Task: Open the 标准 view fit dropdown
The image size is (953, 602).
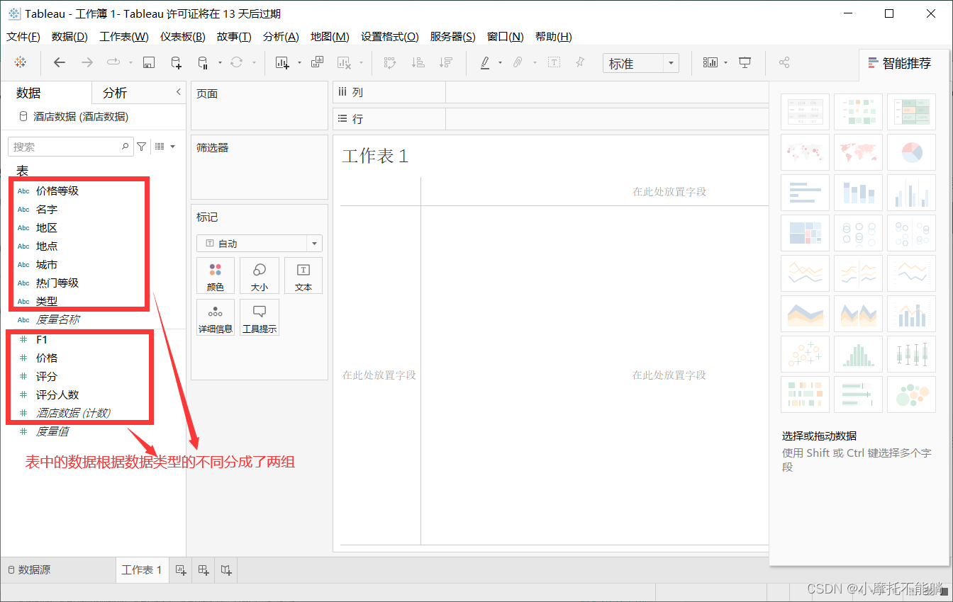Action: coord(641,64)
